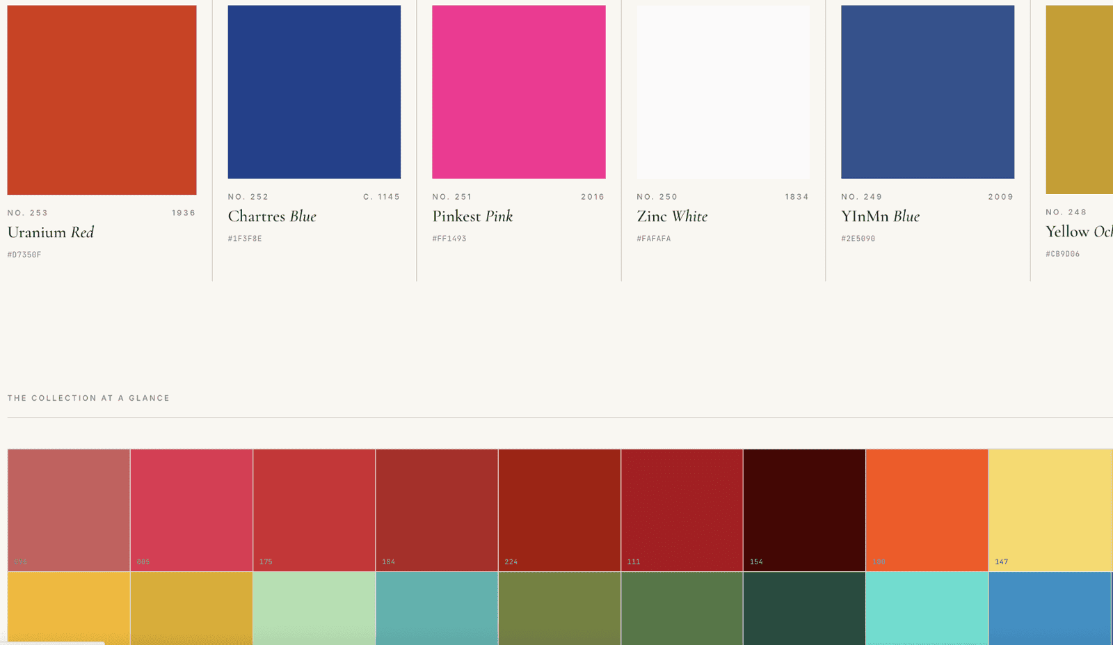Screen dimensions: 1113x645
Task: Select hex code #1F3F8E
Action: point(245,239)
